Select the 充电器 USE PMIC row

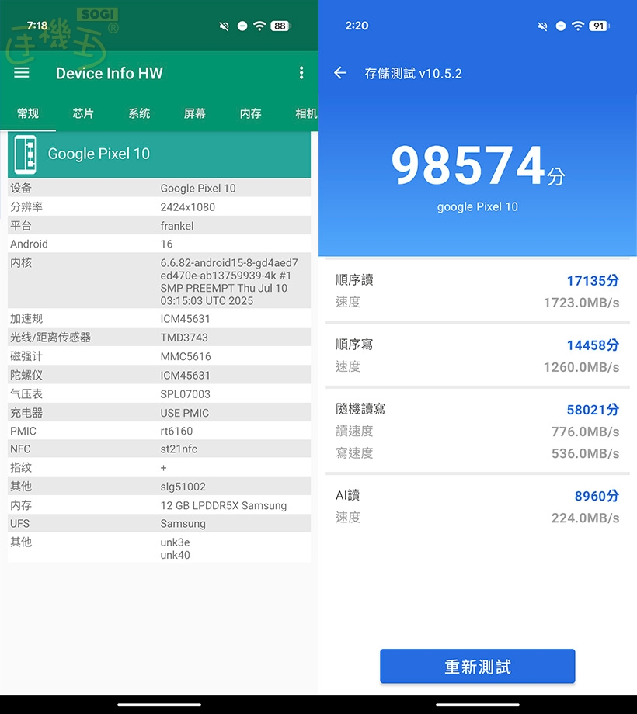(x=159, y=412)
